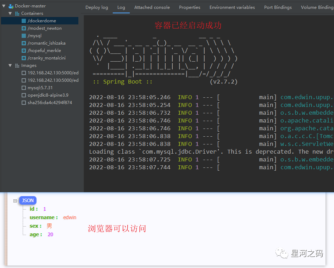The image size is (334, 268).
Task: Click the /hopeful_merkle container icon
Action: (24, 51)
